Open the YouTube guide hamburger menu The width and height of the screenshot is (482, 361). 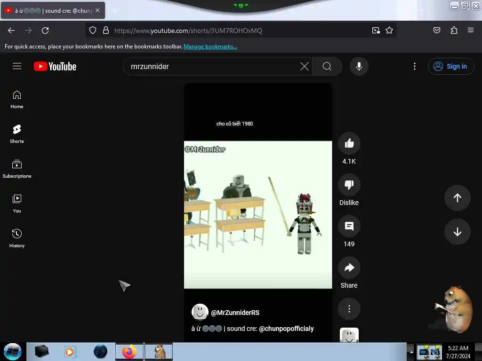tap(17, 66)
